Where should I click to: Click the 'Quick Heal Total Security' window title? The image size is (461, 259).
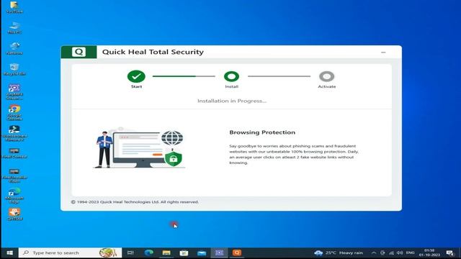[x=153, y=52]
